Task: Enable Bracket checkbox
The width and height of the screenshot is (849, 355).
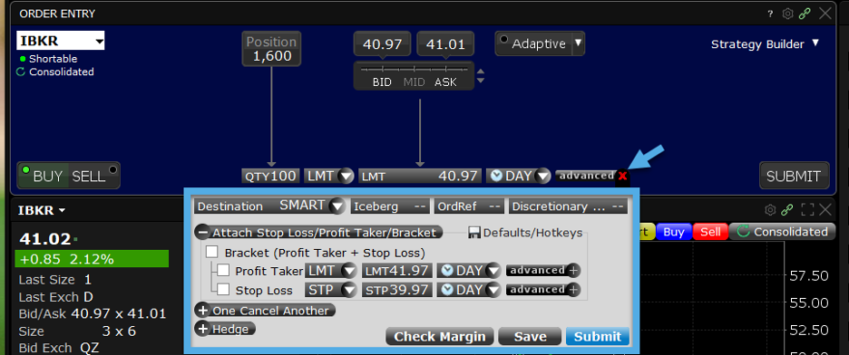Action: (x=211, y=252)
